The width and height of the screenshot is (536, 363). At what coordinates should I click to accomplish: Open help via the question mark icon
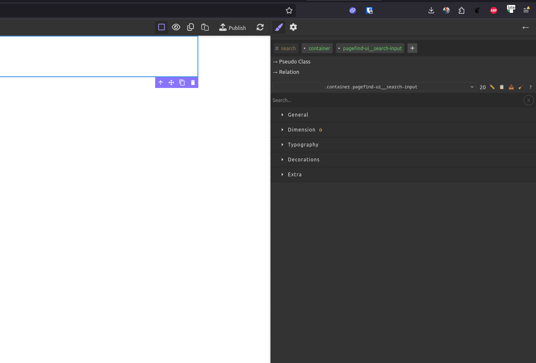coord(530,87)
